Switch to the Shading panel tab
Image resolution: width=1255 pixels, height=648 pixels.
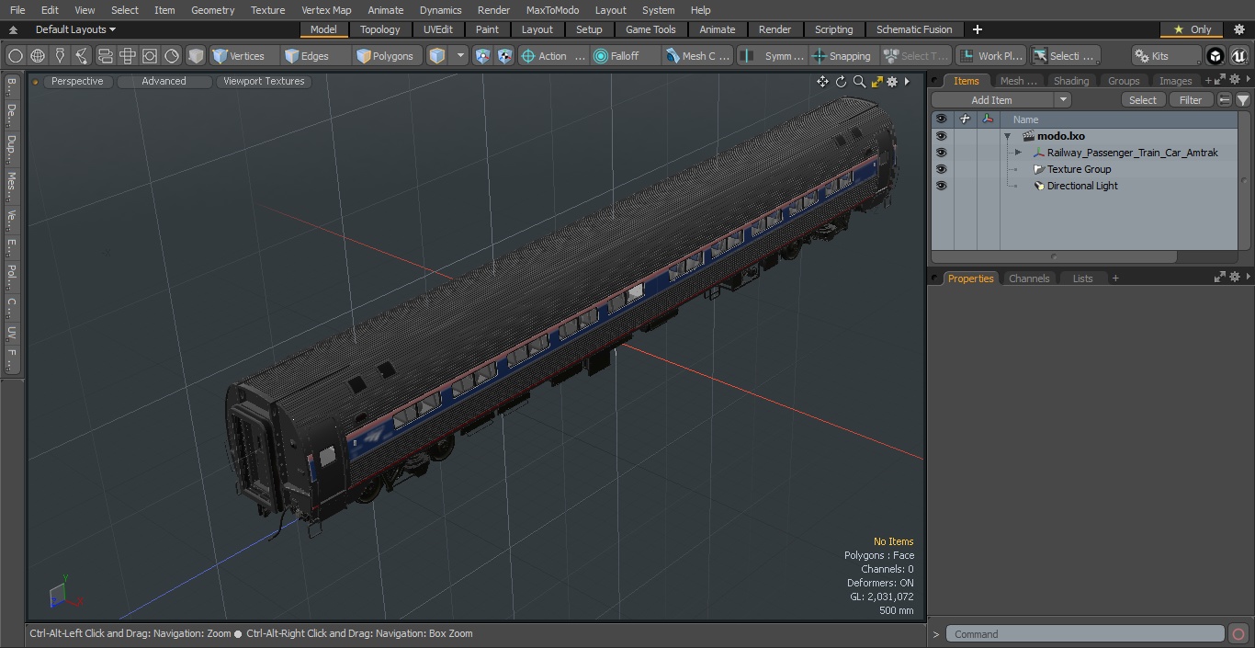(1070, 81)
